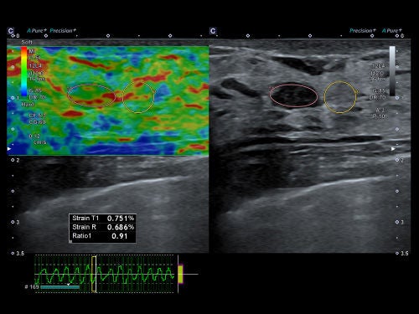Select the pink ellipse ROI on the B-mode image

[293, 95]
